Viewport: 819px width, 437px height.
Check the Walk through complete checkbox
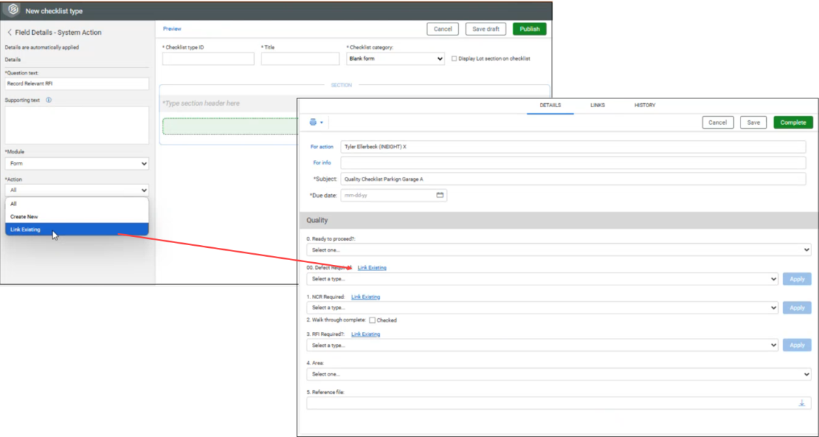pos(372,320)
